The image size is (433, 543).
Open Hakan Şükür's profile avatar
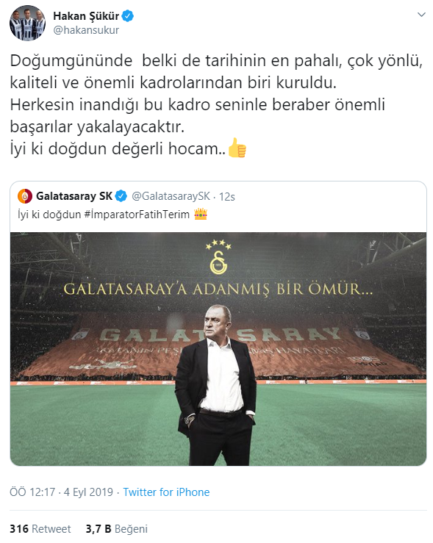pos(27,24)
